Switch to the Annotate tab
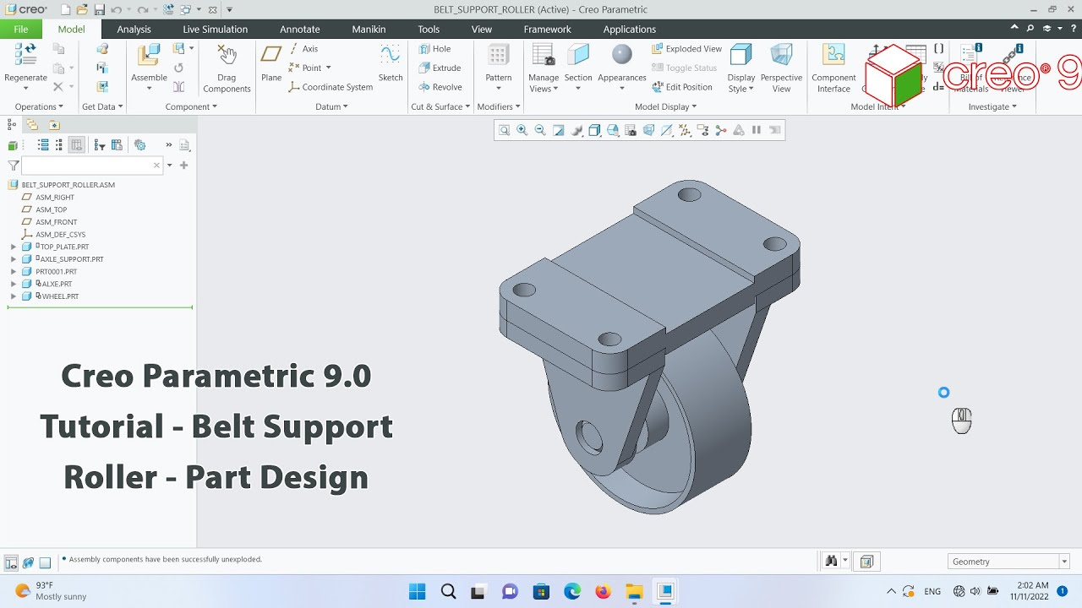1082x608 pixels. click(x=300, y=30)
